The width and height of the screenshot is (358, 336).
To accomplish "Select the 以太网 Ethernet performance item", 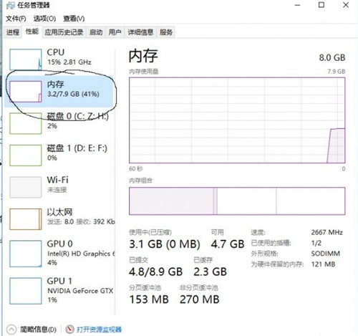I will (x=59, y=219).
